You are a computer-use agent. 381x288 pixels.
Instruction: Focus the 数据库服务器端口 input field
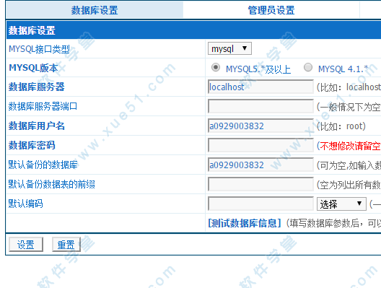click(x=260, y=106)
